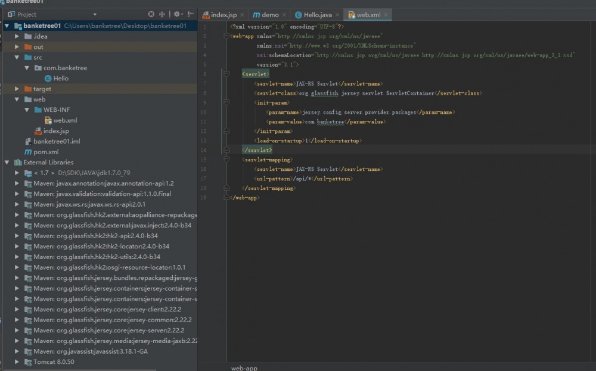
Task: Click the Scroll from Source icon
Action: (x=151, y=14)
